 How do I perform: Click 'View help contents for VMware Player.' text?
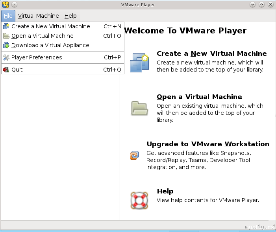pyautogui.click(x=208, y=200)
